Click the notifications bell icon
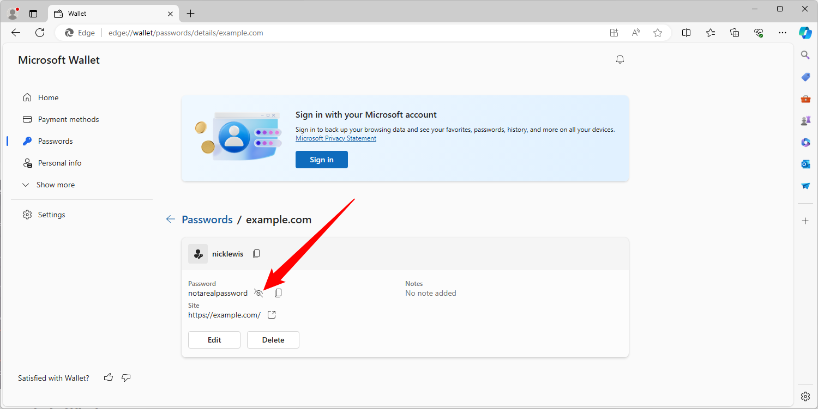This screenshot has height=409, width=818. click(619, 59)
